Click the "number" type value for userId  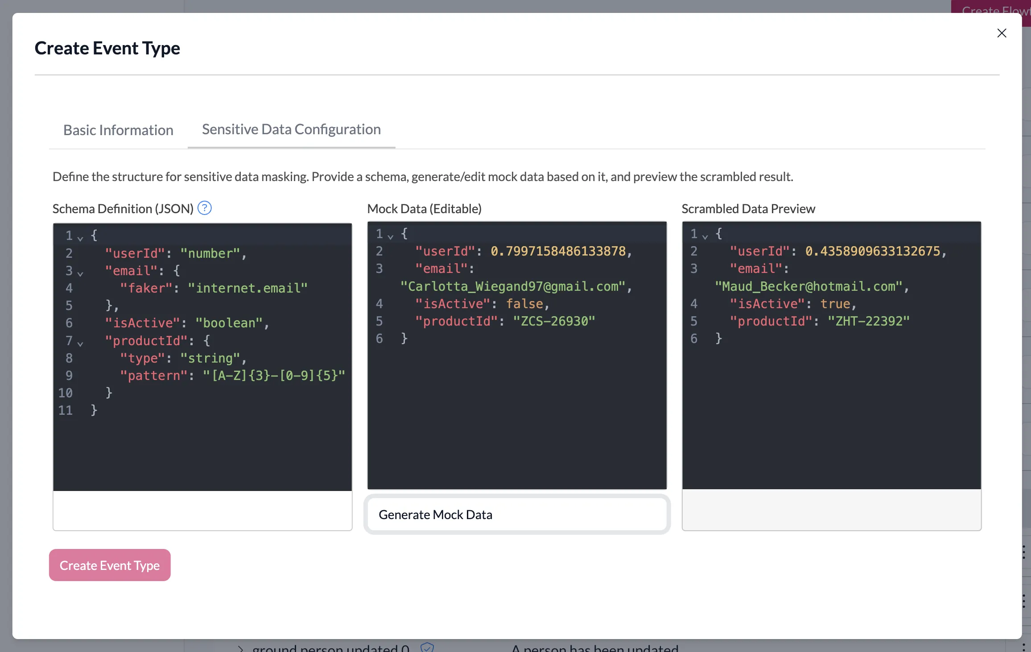coord(210,253)
